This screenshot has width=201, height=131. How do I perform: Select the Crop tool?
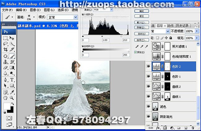tap(5, 49)
